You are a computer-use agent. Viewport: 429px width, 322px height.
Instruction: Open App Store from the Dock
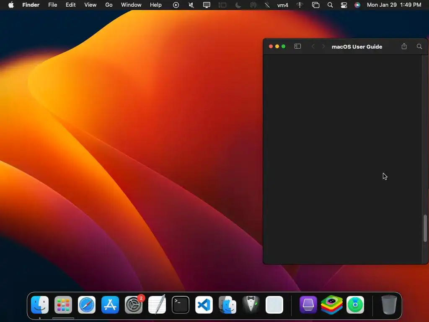pos(110,305)
